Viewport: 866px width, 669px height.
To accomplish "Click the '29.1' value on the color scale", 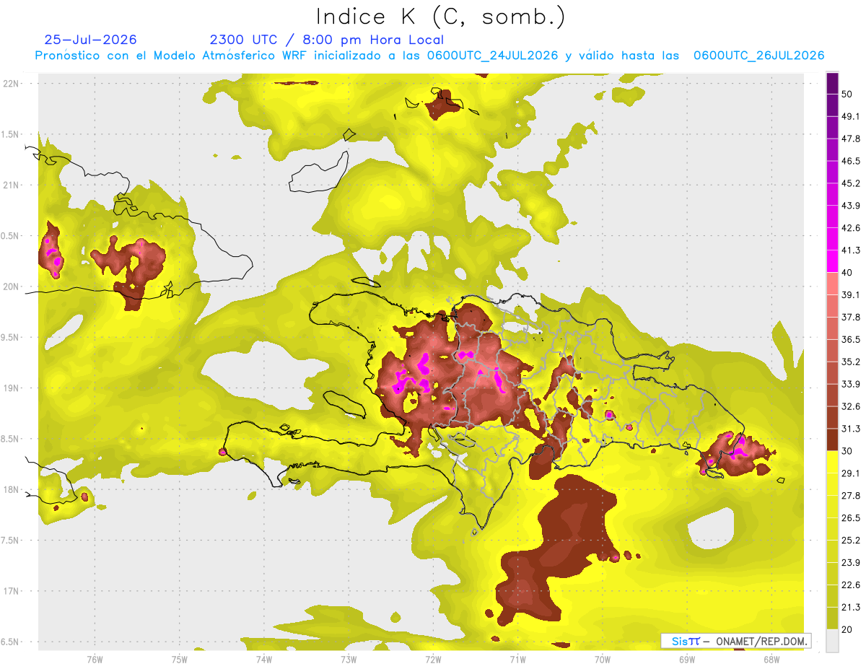I will pos(850,473).
